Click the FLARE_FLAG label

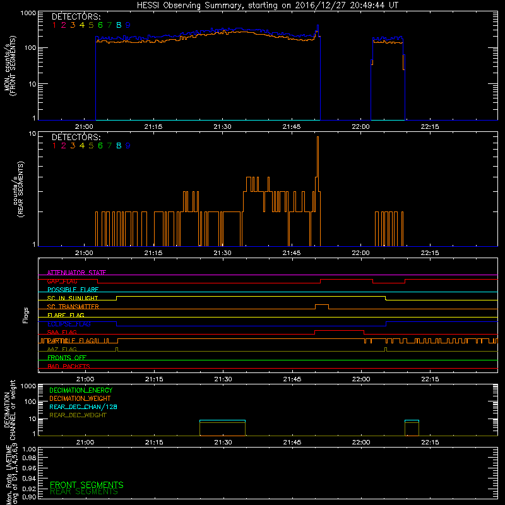[66, 315]
